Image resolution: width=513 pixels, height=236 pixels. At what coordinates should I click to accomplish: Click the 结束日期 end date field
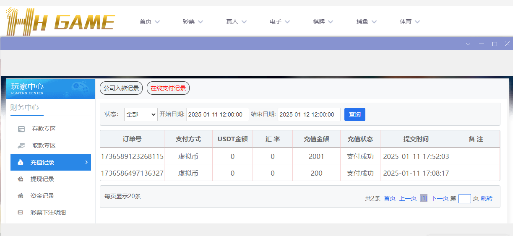click(x=309, y=114)
